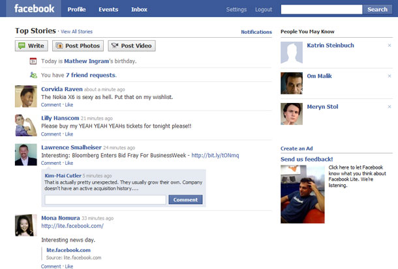Click the Search button
Image resolution: width=398 pixels, height=269 pixels.
[377, 9]
